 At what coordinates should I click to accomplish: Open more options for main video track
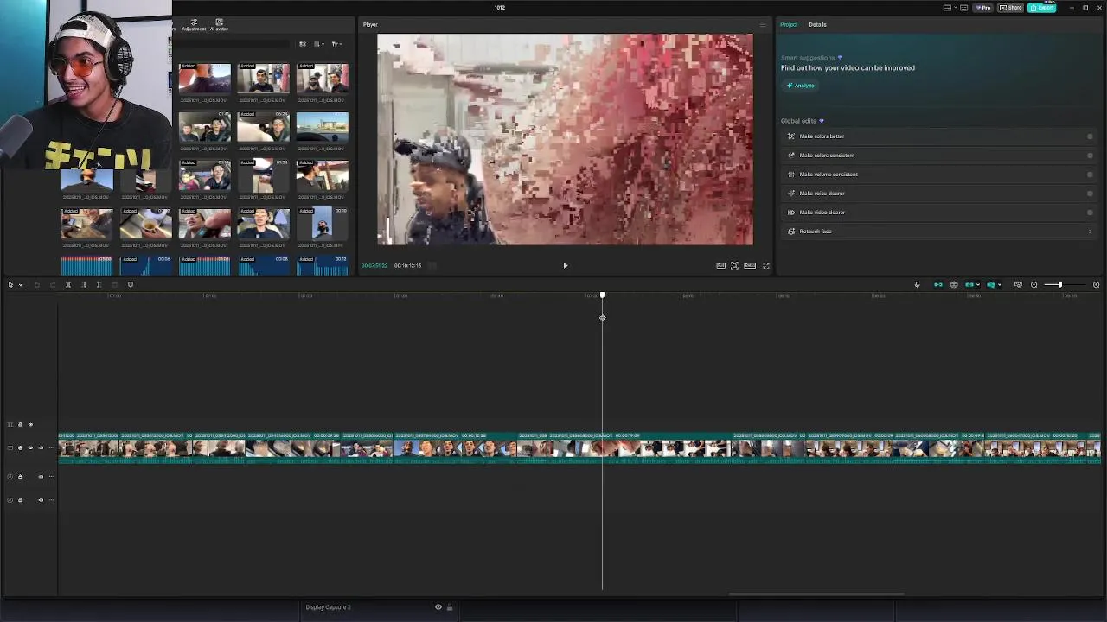pos(51,447)
